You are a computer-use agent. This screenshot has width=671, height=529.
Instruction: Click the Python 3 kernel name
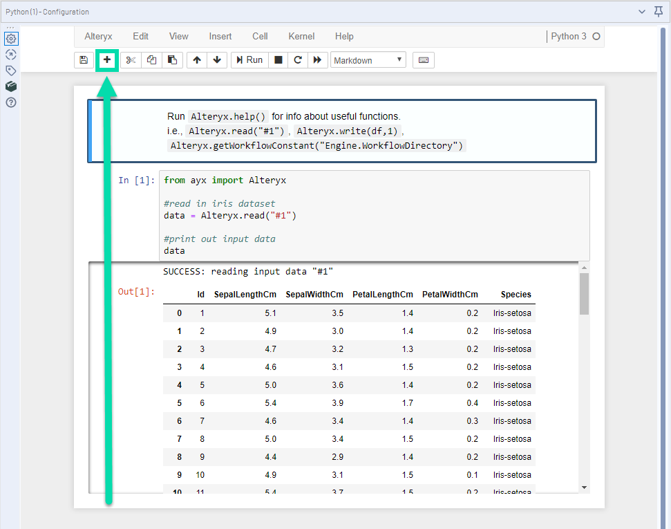[568, 37]
